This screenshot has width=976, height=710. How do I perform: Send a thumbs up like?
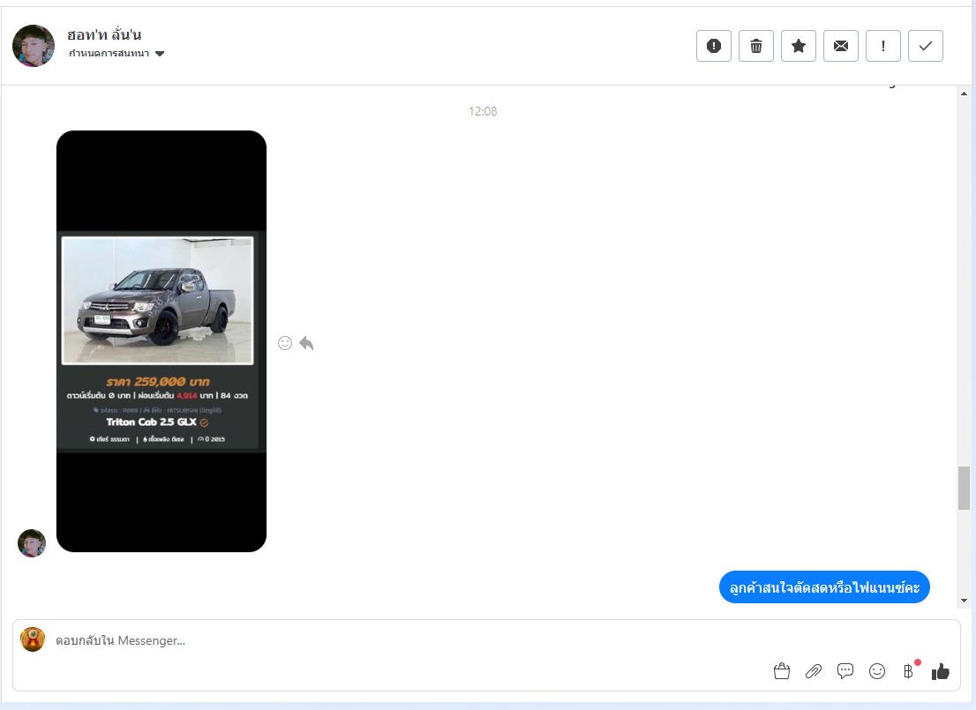(x=941, y=671)
